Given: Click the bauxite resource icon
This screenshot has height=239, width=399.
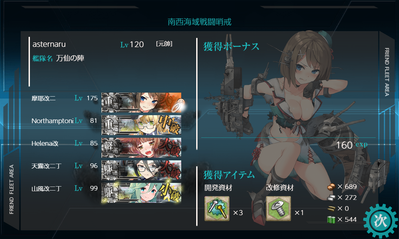Looking at the screenshot, I should point(331,187).
